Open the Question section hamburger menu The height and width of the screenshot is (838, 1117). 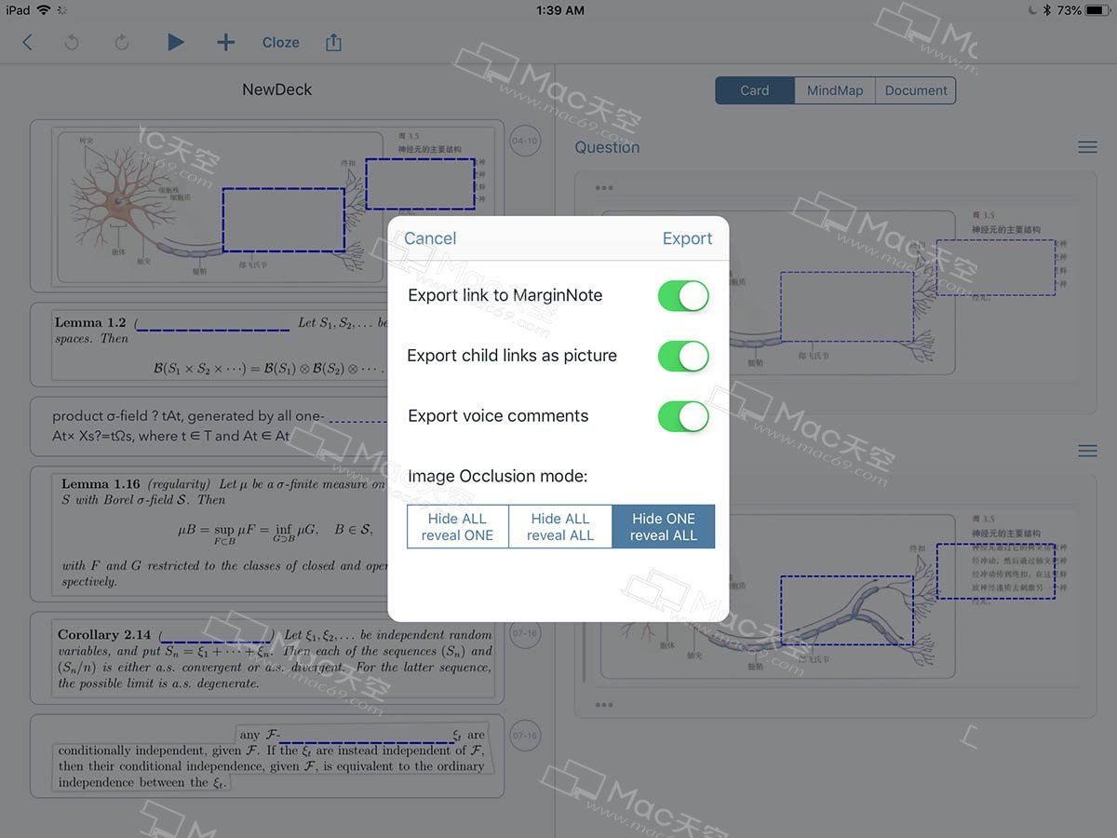[1086, 147]
